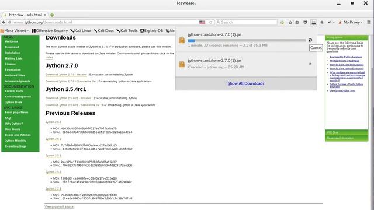Click Learning the Python Language link
The width and height of the screenshot is (374, 210).
coord(346,57)
